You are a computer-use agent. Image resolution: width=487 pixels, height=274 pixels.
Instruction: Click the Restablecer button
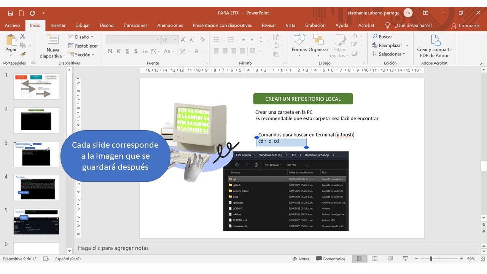pyautogui.click(x=83, y=46)
